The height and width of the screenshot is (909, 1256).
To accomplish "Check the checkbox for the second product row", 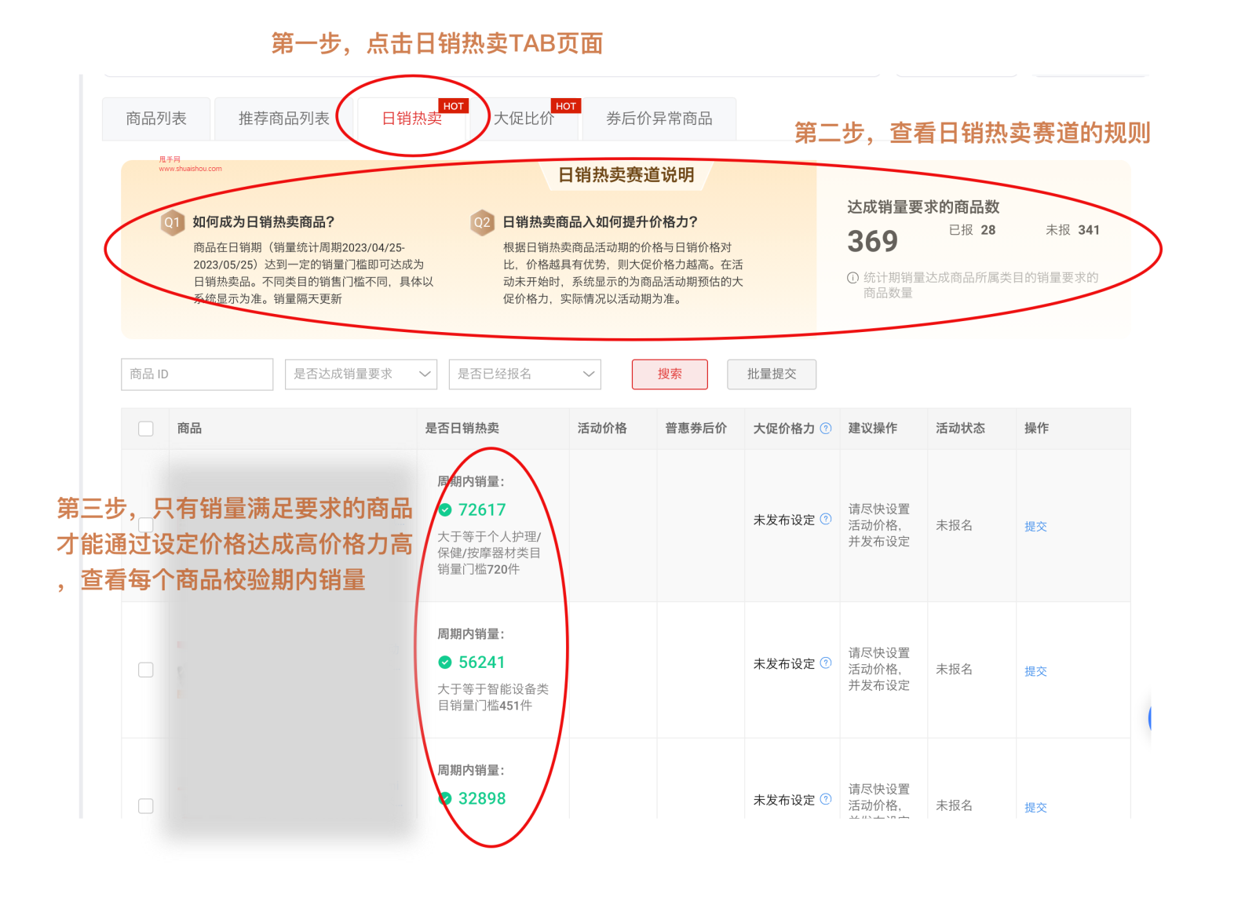I will pyautogui.click(x=146, y=670).
